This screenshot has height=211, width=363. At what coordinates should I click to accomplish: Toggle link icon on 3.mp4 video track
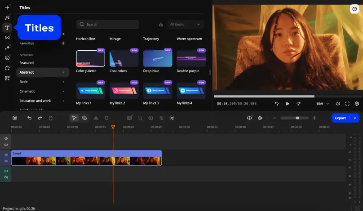6,161
